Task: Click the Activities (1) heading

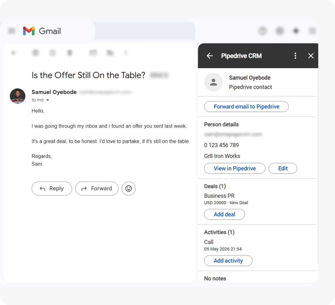Action: coord(219,232)
